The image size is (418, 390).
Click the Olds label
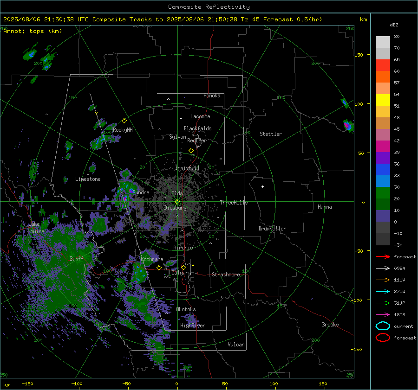click(177, 193)
